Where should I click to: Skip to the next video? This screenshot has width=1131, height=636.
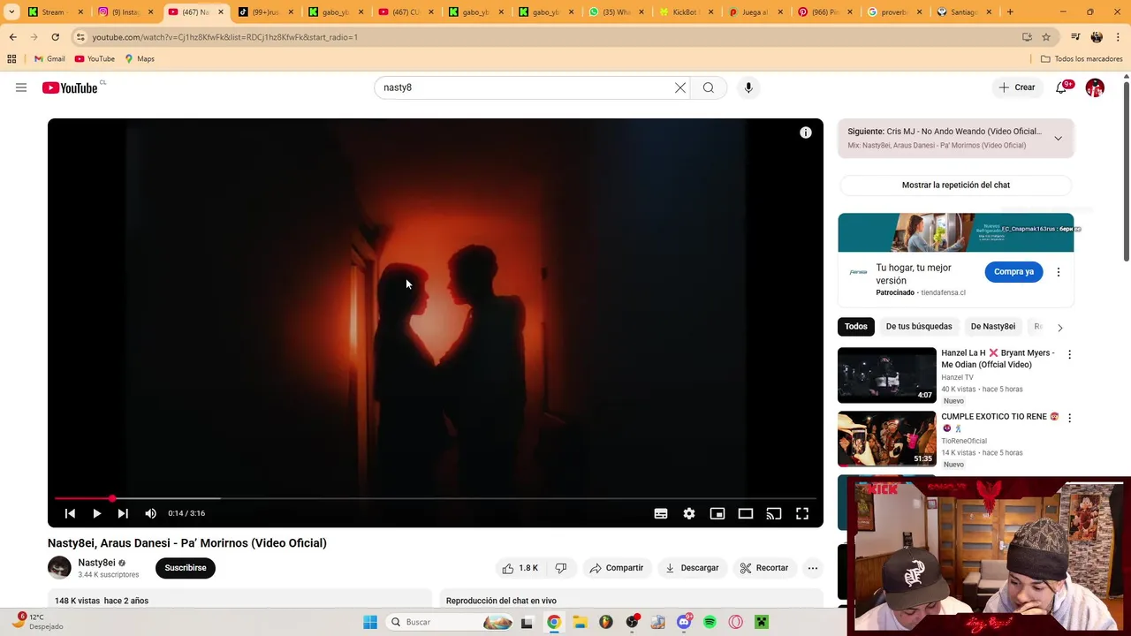point(123,513)
